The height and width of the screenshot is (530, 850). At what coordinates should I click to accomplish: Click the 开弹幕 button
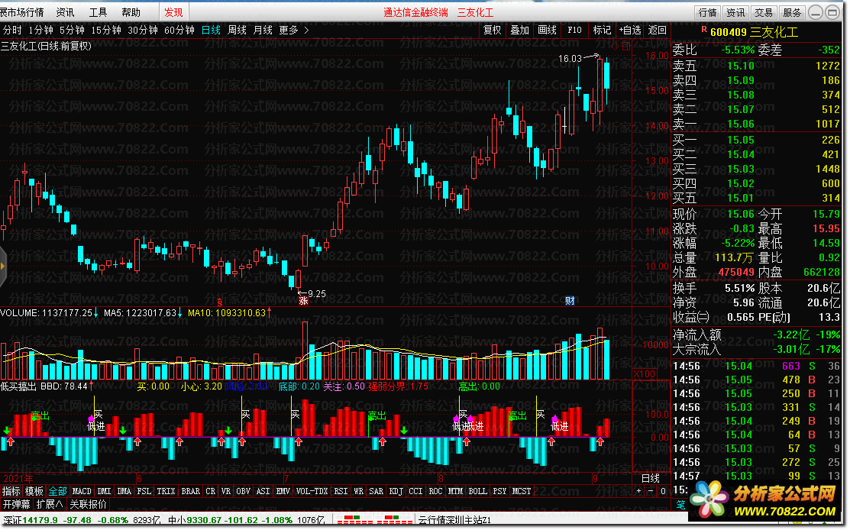[x=16, y=505]
